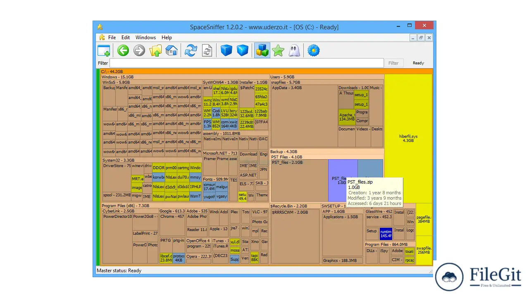Select the Program Files - 864.0MB header
Image resolution: width=529 pixels, height=297 pixels.
[390, 245]
